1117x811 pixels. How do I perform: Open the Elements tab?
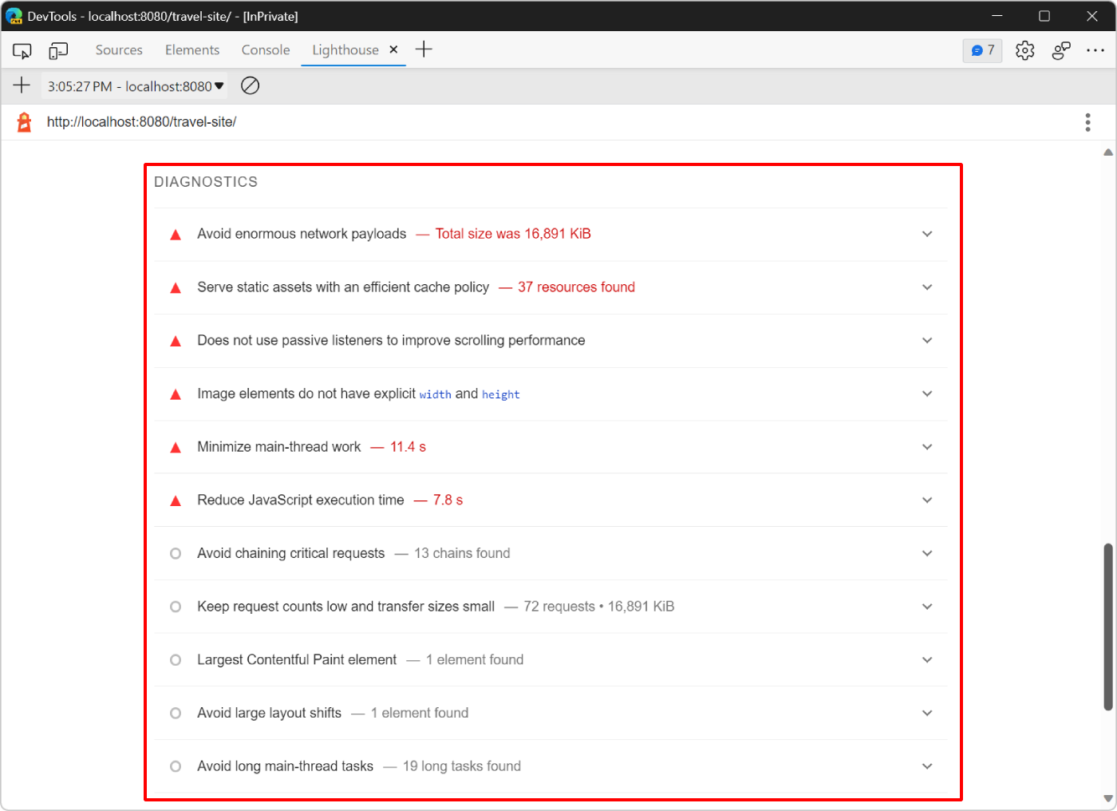point(191,50)
